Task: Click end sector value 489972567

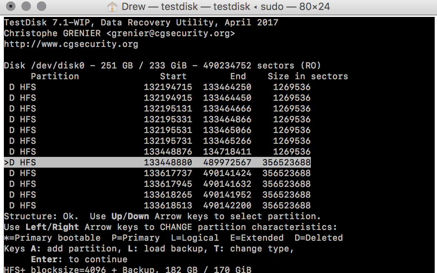Action: click(227, 162)
